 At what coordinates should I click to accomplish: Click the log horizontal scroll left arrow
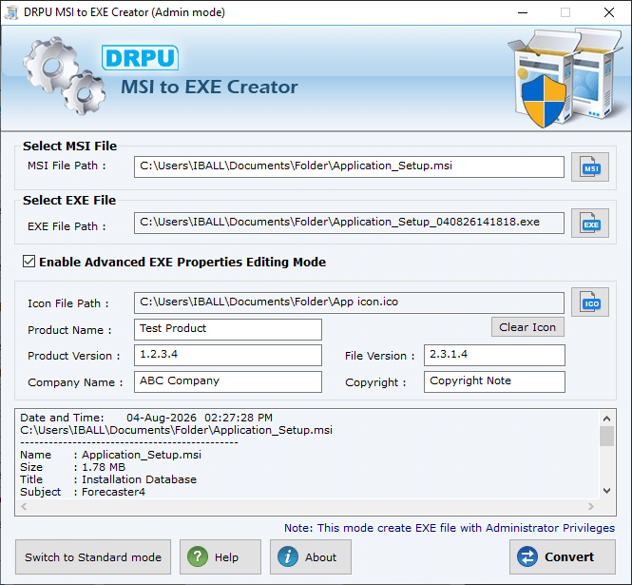point(24,506)
